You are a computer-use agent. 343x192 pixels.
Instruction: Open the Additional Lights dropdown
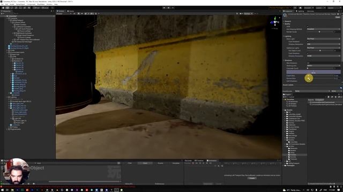tap(324, 47)
